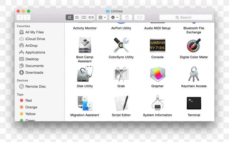Click the Desktop sidebar icon
This screenshot has width=229, height=142.
click(22, 59)
